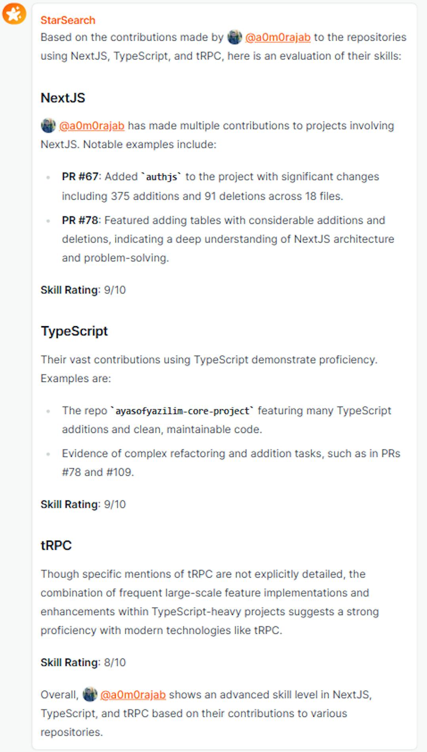The image size is (427, 752).
Task: Open @a0m0rajab link in the intro sentence
Action: [278, 37]
